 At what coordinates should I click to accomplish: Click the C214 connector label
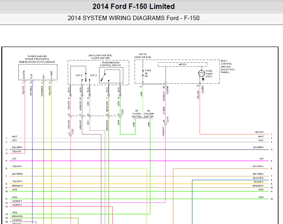point(167,120)
